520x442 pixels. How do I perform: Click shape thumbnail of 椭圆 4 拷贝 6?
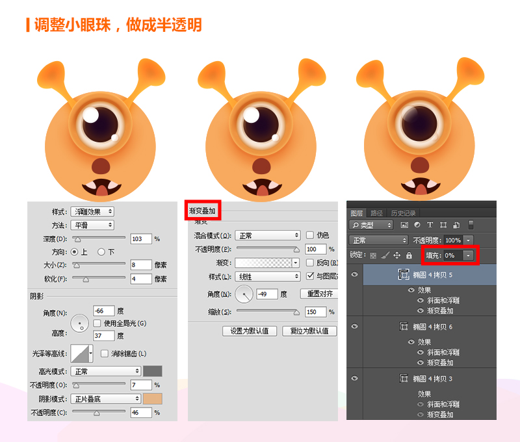click(404, 326)
